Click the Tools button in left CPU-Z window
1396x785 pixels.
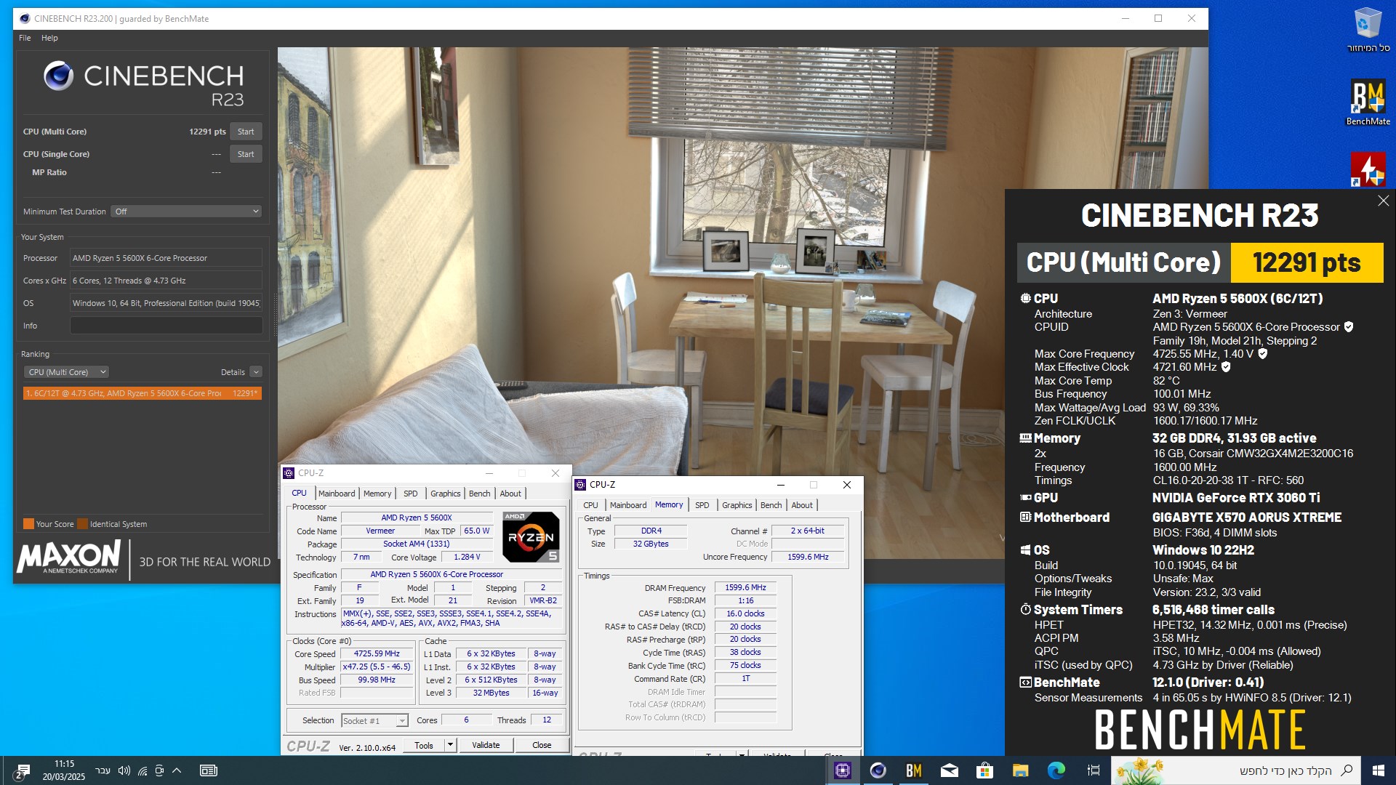coord(424,745)
